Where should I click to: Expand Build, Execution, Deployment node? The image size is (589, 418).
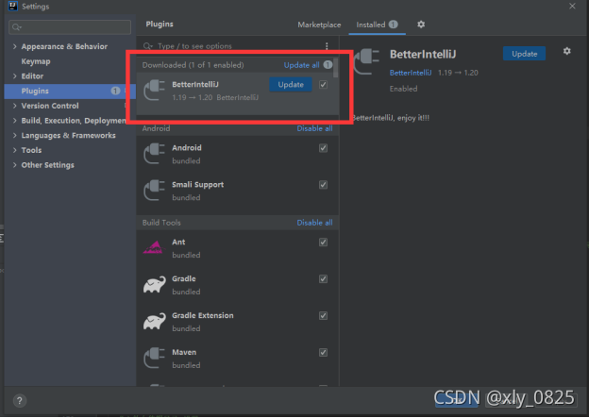15,121
